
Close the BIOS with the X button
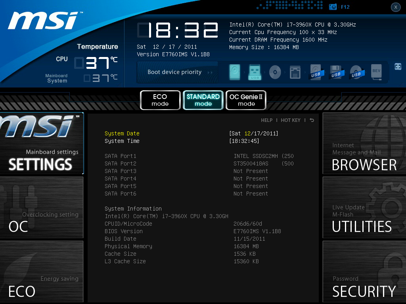396,7
